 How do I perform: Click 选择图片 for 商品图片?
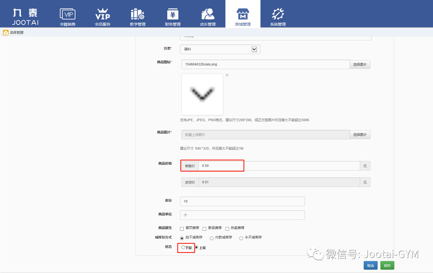(x=360, y=135)
